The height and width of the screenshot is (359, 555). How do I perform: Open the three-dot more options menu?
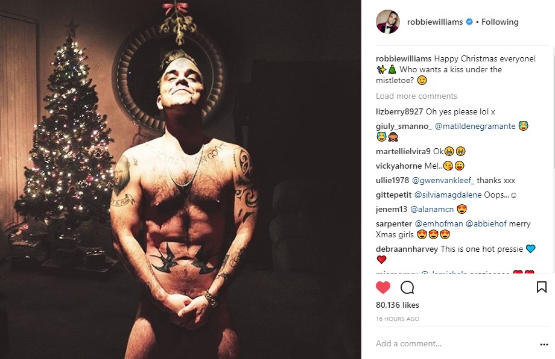[544, 344]
